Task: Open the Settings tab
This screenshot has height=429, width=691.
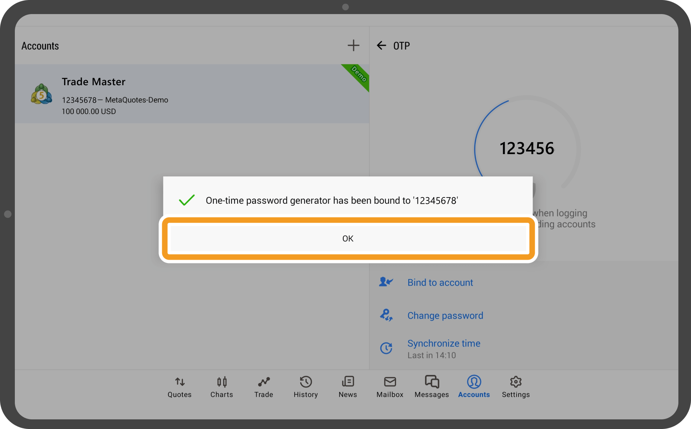Action: (516, 387)
